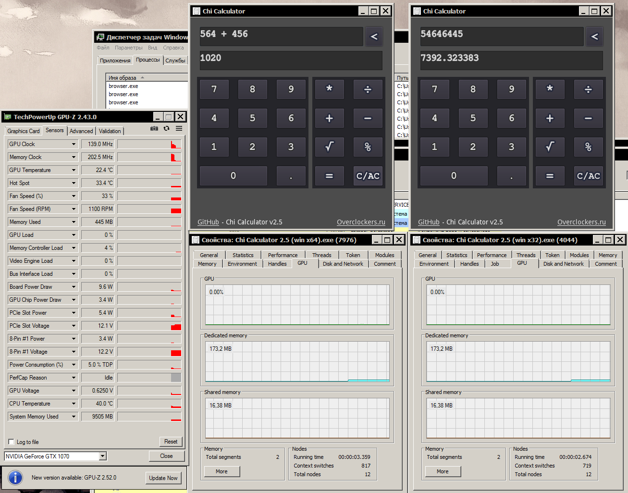Click Update Now in GPU-Z notification
The image size is (628, 493).
[163, 478]
